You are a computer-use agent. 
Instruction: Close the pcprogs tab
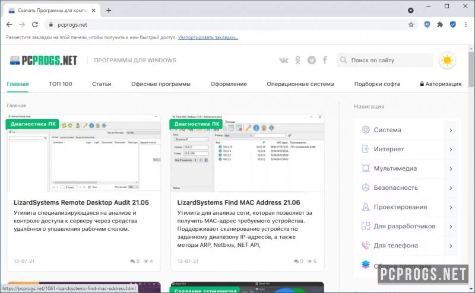coord(94,10)
